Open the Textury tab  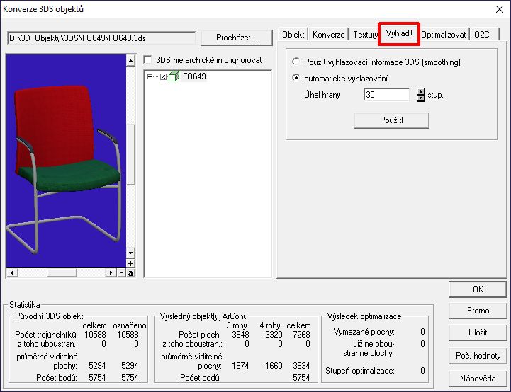point(365,34)
